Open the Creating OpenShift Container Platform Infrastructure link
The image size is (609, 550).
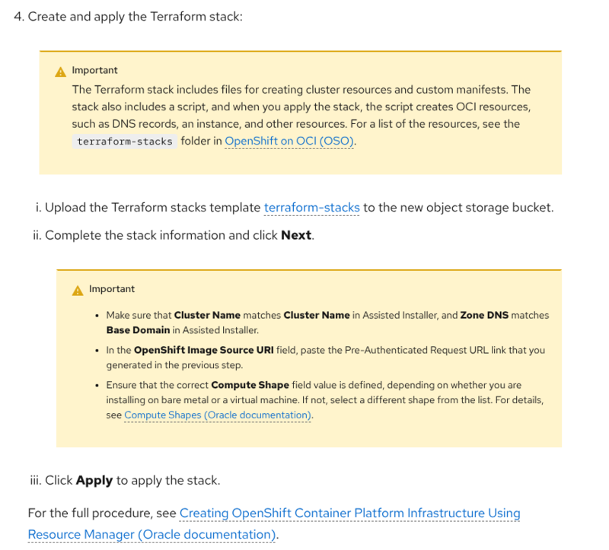coord(349,513)
